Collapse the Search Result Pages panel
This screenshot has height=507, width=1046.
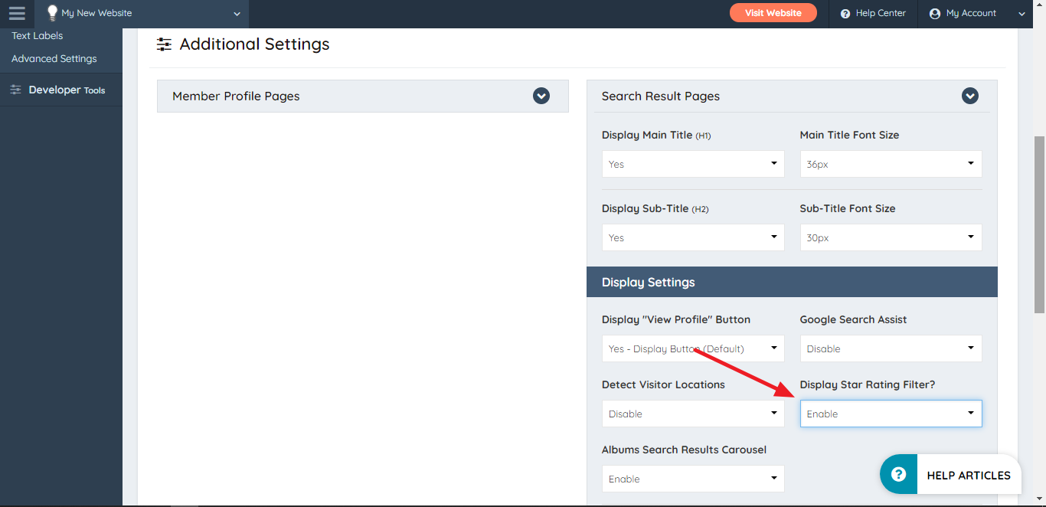[x=970, y=96]
